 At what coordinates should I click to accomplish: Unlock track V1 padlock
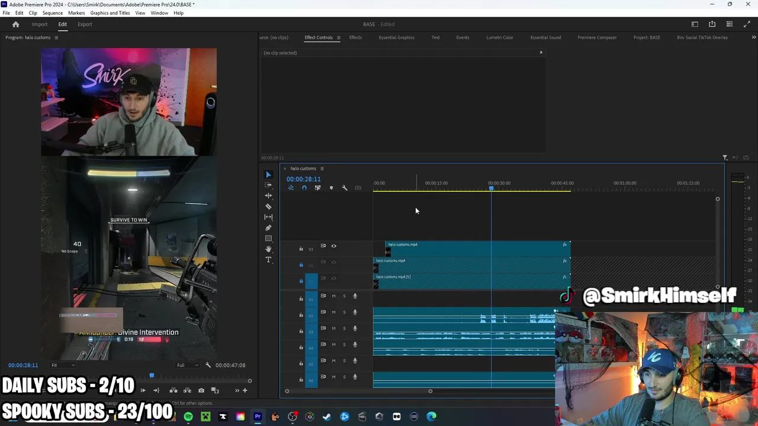coord(301,281)
